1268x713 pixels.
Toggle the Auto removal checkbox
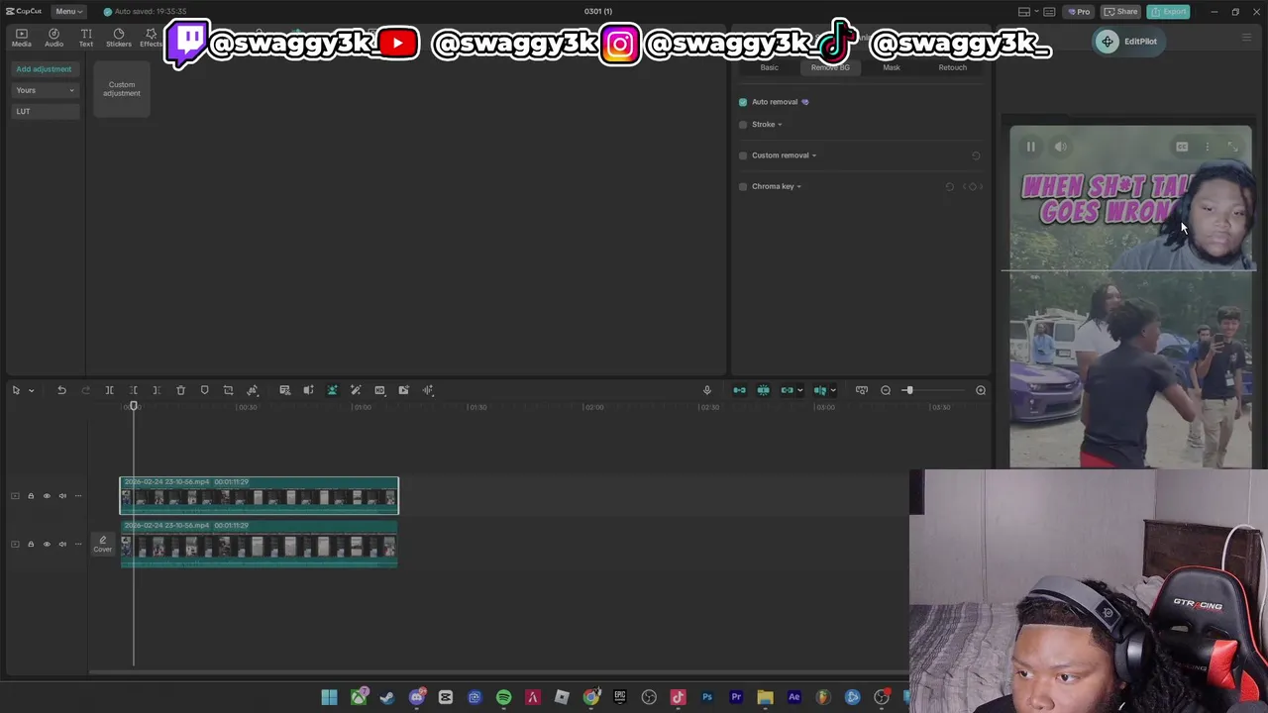pos(743,102)
